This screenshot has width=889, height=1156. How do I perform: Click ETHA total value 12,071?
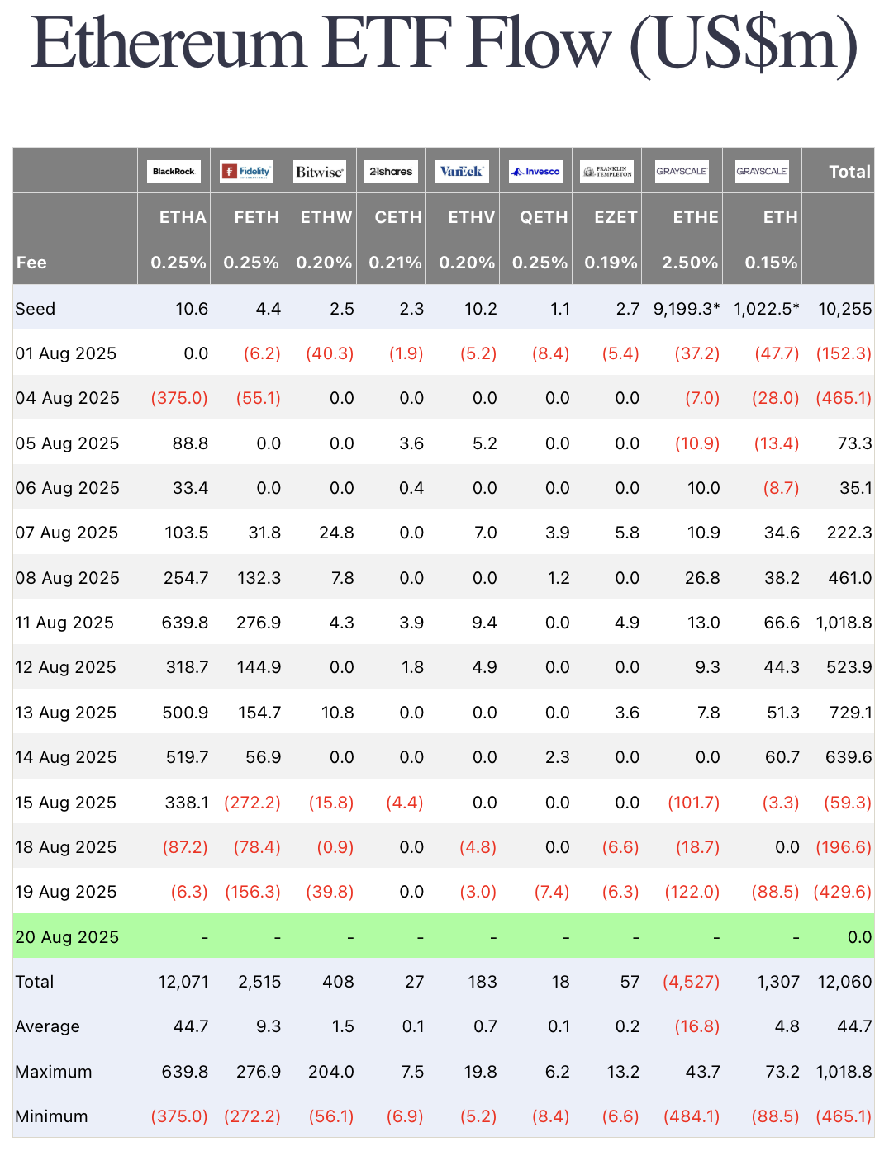[x=183, y=982]
